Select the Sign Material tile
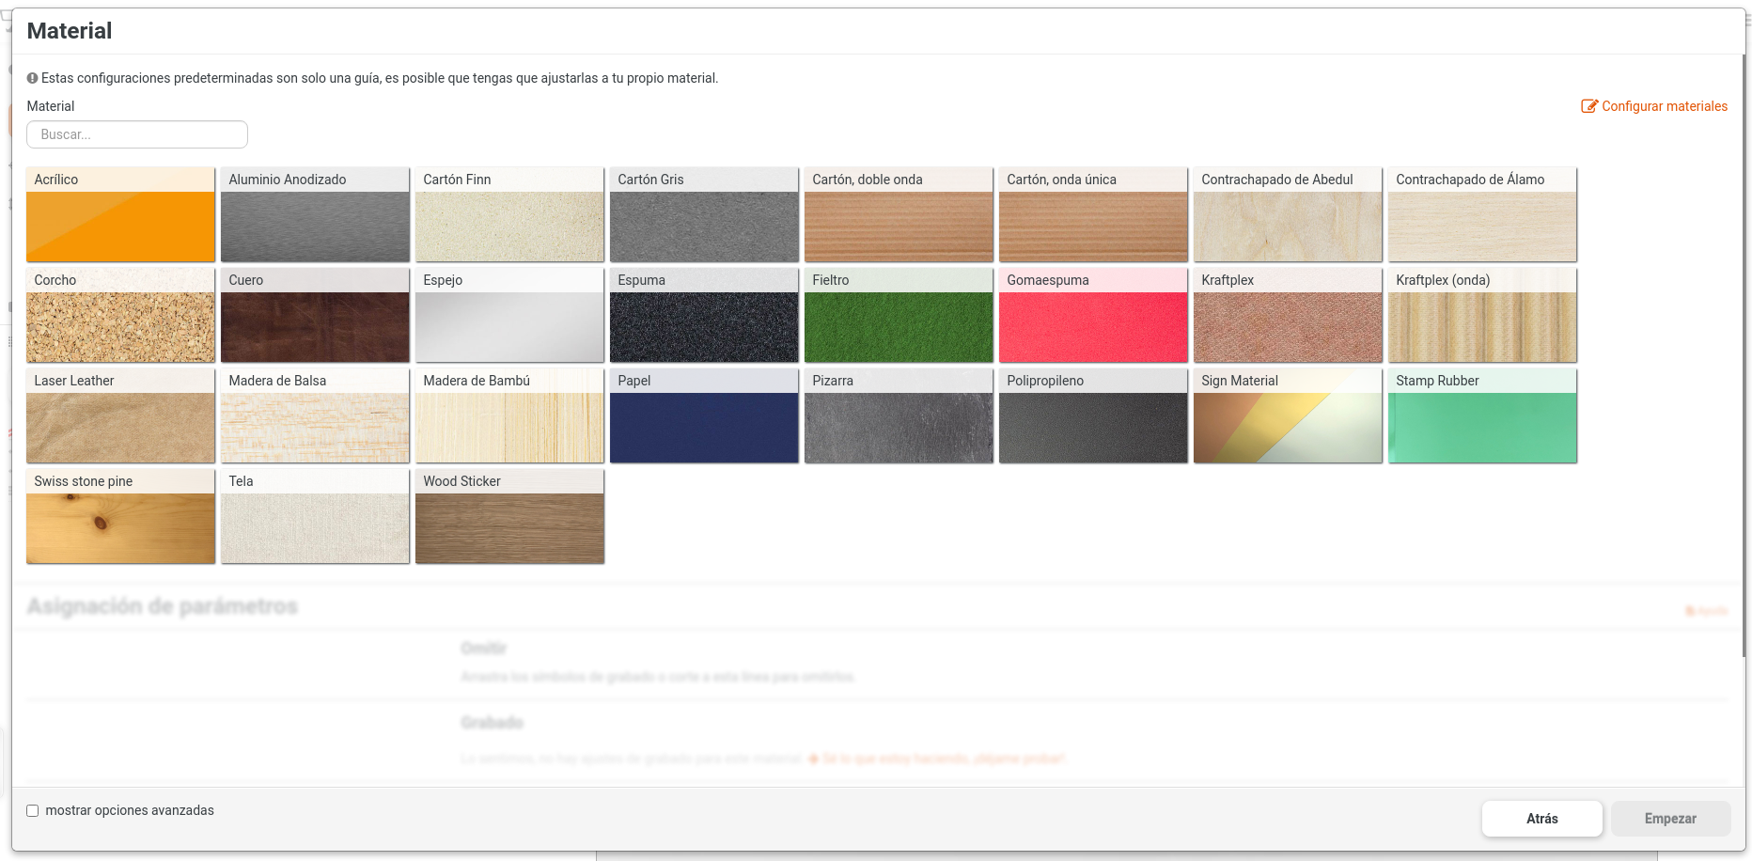 pyautogui.click(x=1288, y=416)
